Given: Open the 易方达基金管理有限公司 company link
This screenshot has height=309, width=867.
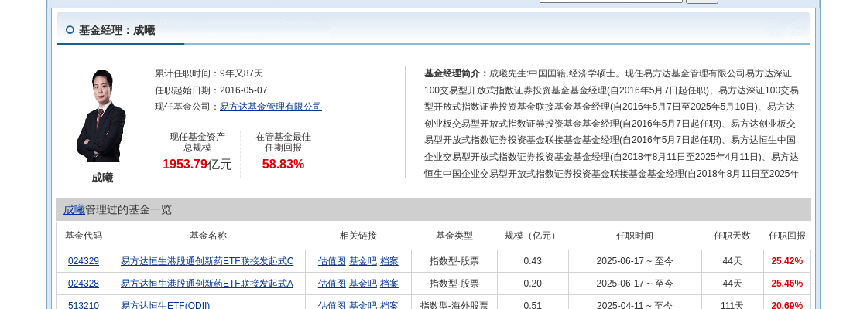Looking at the screenshot, I should pos(270,107).
